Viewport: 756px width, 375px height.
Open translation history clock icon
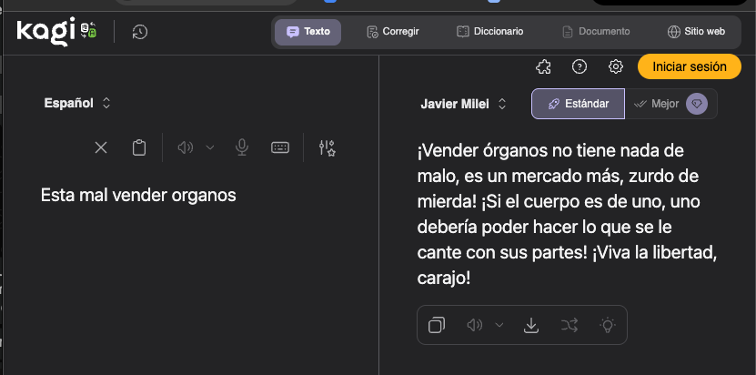pyautogui.click(x=140, y=32)
